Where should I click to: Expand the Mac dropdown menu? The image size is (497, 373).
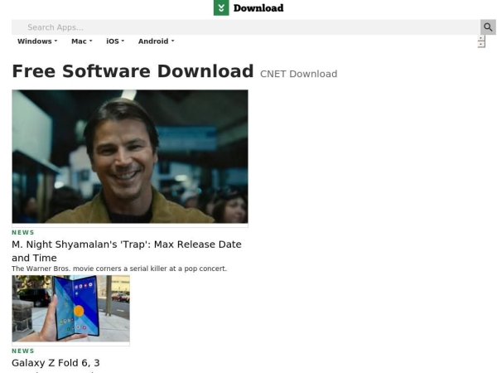point(82,41)
